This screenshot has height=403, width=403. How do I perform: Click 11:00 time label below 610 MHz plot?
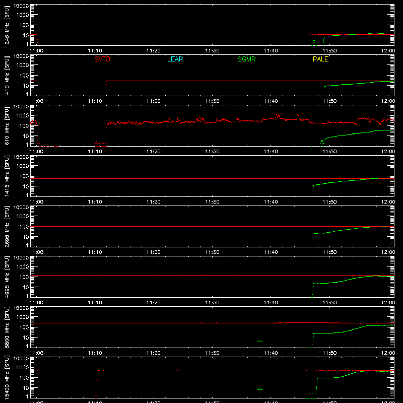[36, 152]
